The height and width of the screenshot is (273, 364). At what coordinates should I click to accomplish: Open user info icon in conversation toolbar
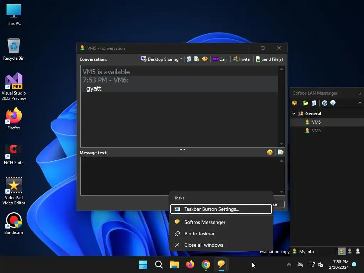pos(197,59)
